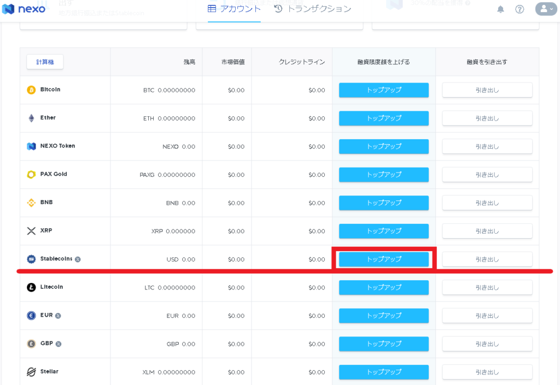Screen dimensions: 560x385
Task: Click 引き出し for Stellar
Action: (x=487, y=372)
